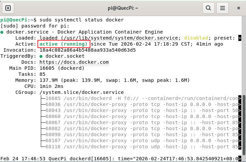
Task: Click the truncation arrow on the dockerd 16605 line
Action: (240, 99)
